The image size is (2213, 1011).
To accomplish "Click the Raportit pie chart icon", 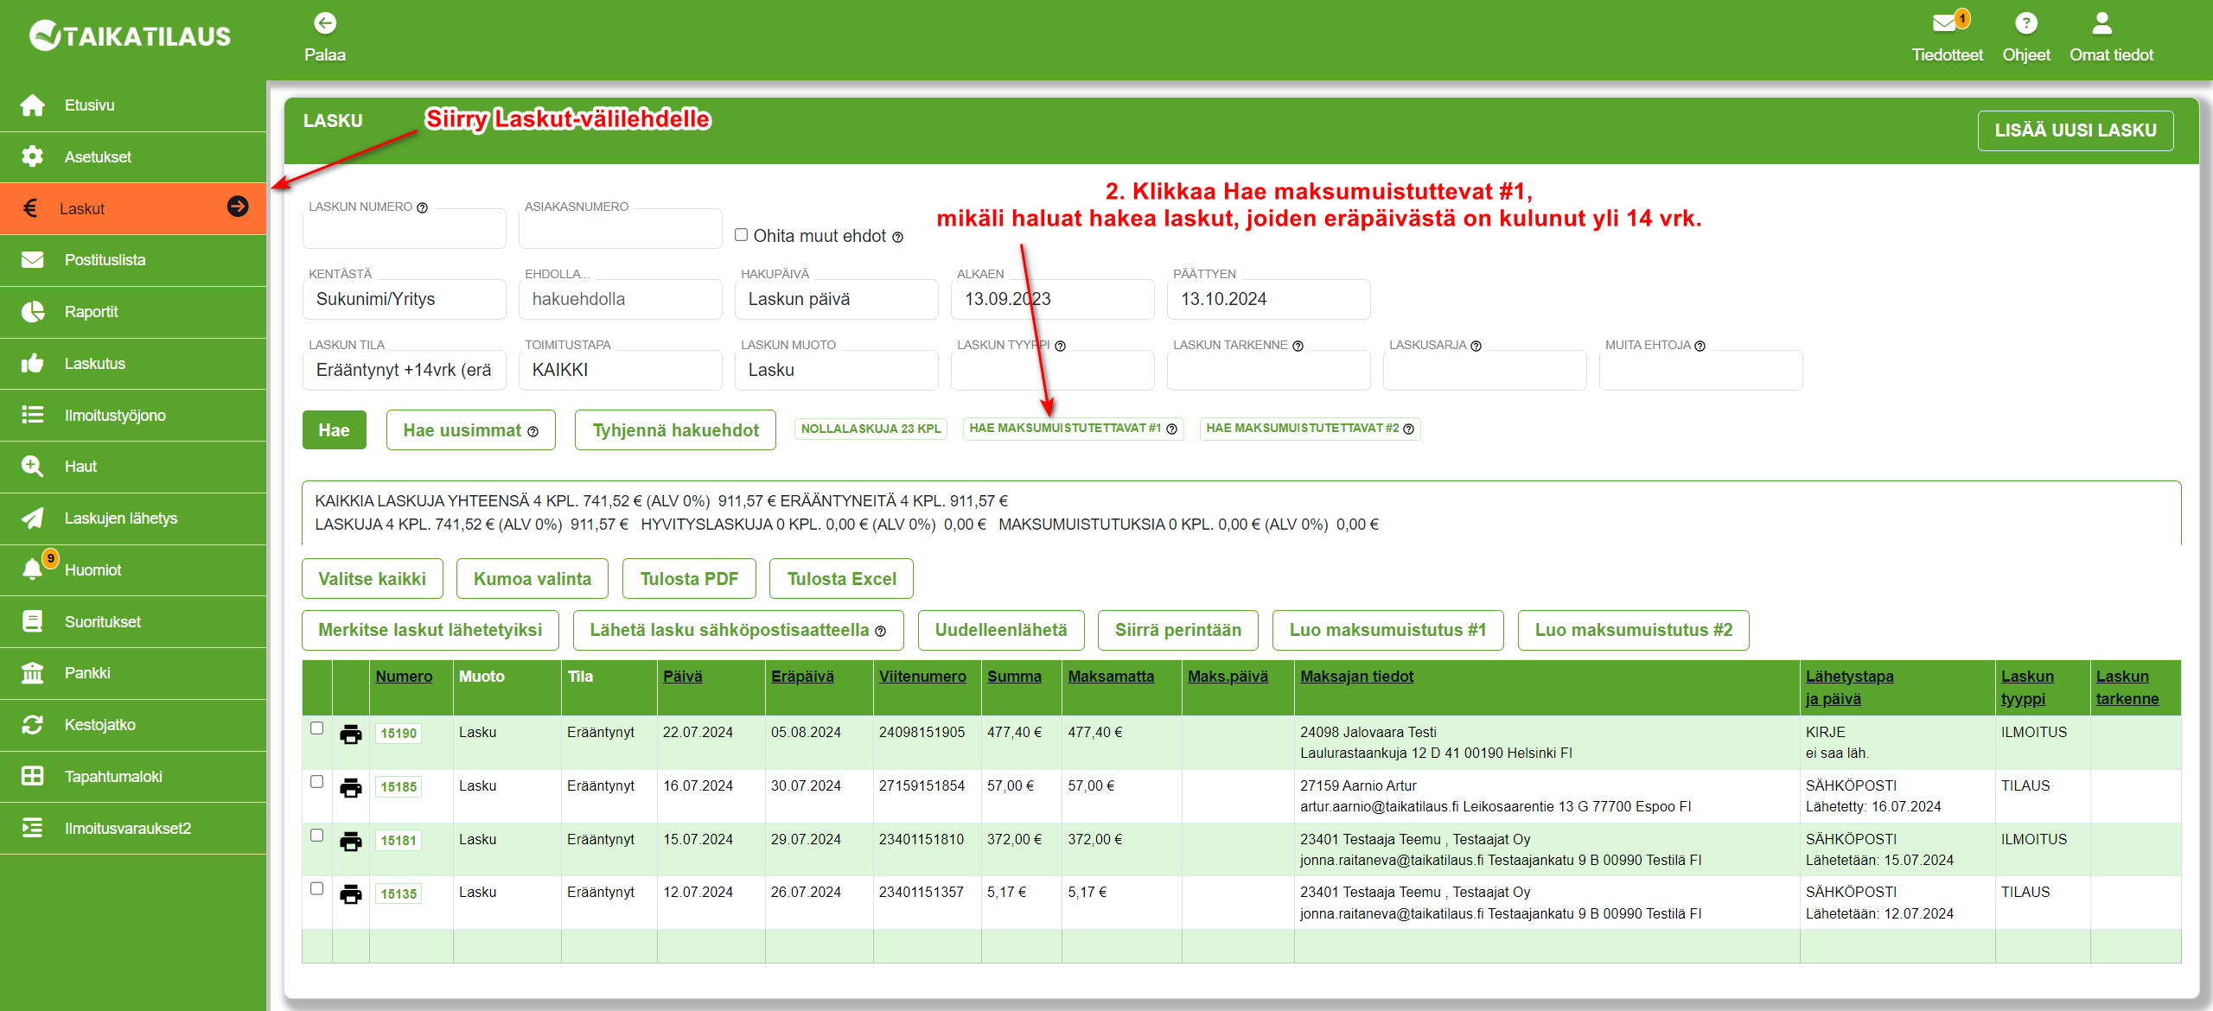I will [32, 312].
